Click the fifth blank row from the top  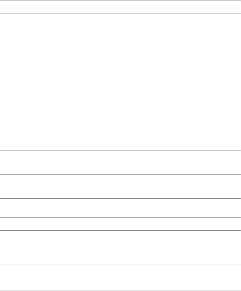coord(120,186)
